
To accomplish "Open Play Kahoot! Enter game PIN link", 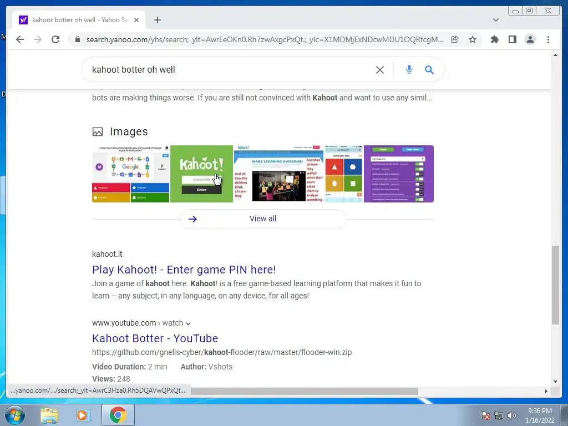I will click(184, 270).
